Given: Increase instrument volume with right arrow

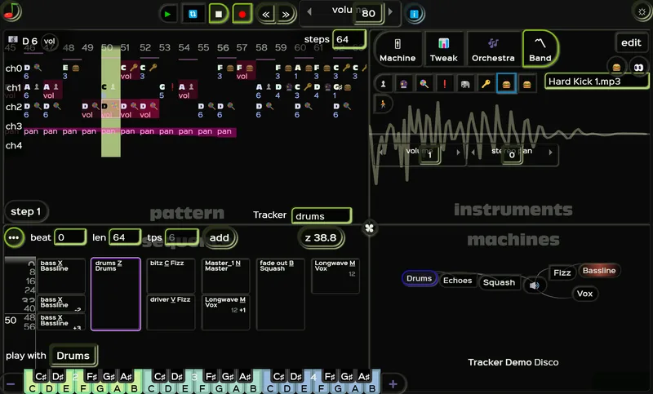Looking at the screenshot, I should pyautogui.click(x=458, y=153).
